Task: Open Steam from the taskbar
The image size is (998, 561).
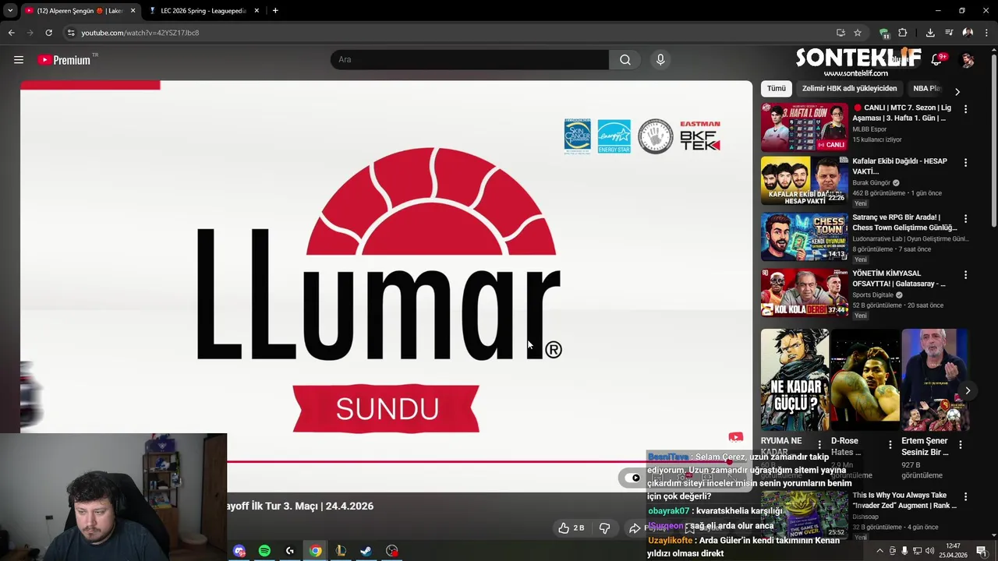Action: pos(366,551)
